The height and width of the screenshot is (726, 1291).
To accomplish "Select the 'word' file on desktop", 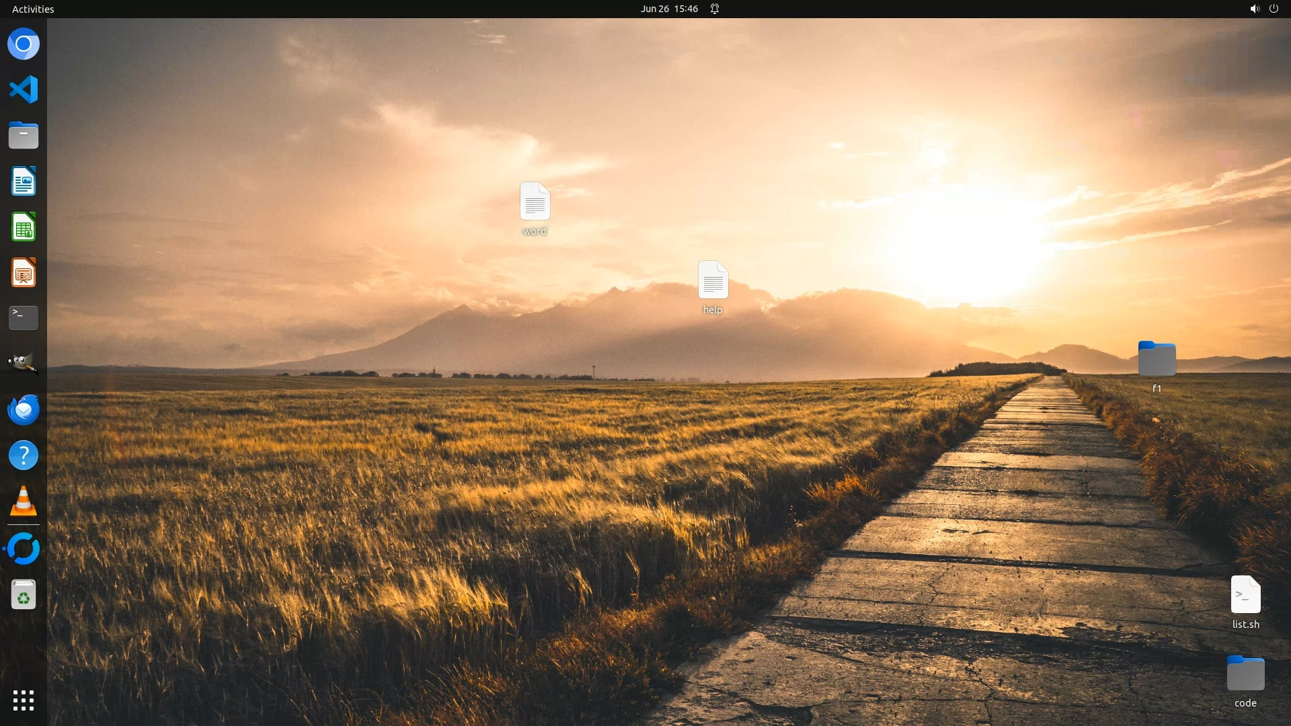I will 535,202.
